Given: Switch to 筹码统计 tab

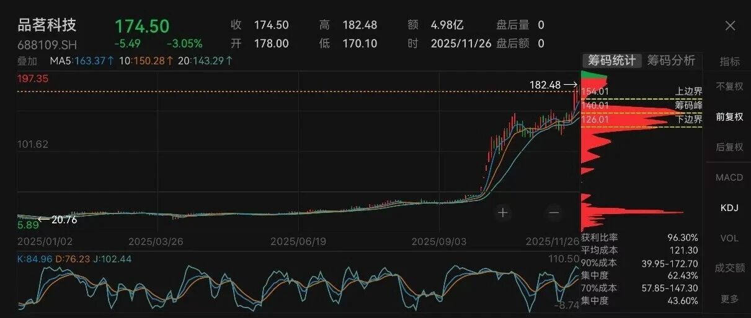Looking at the screenshot, I should (x=611, y=61).
